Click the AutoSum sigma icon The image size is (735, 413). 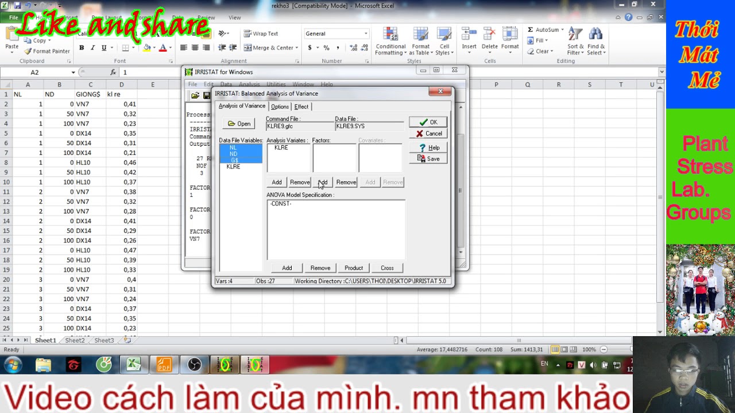pyautogui.click(x=531, y=30)
